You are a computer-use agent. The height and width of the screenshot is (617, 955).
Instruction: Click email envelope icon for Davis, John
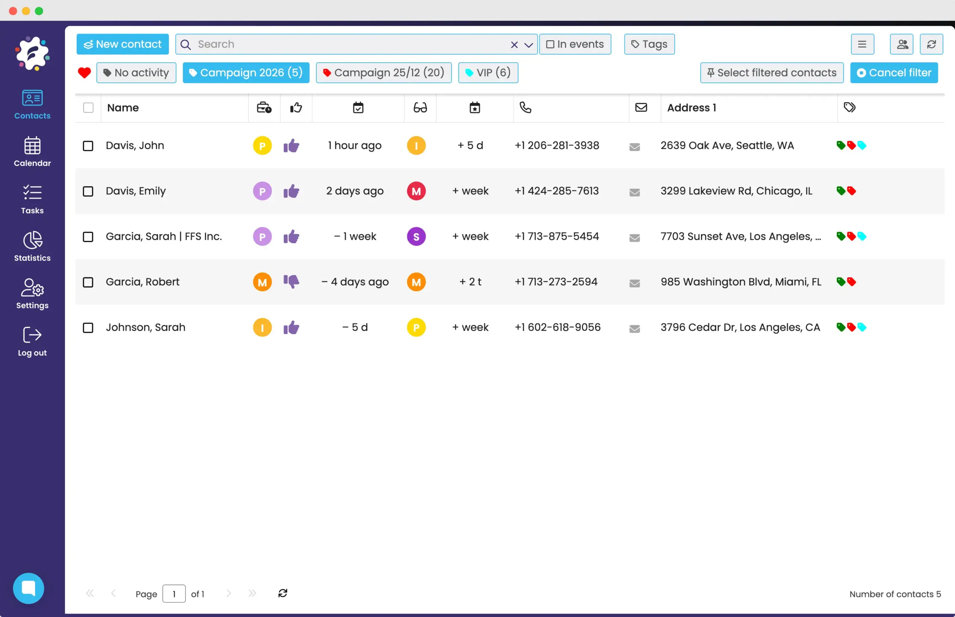(x=634, y=147)
